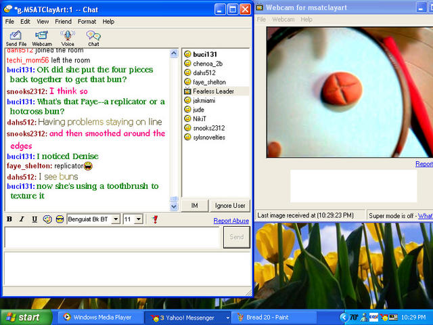
Task: Click techi_mom56 name in chat log
Action: coord(28,60)
